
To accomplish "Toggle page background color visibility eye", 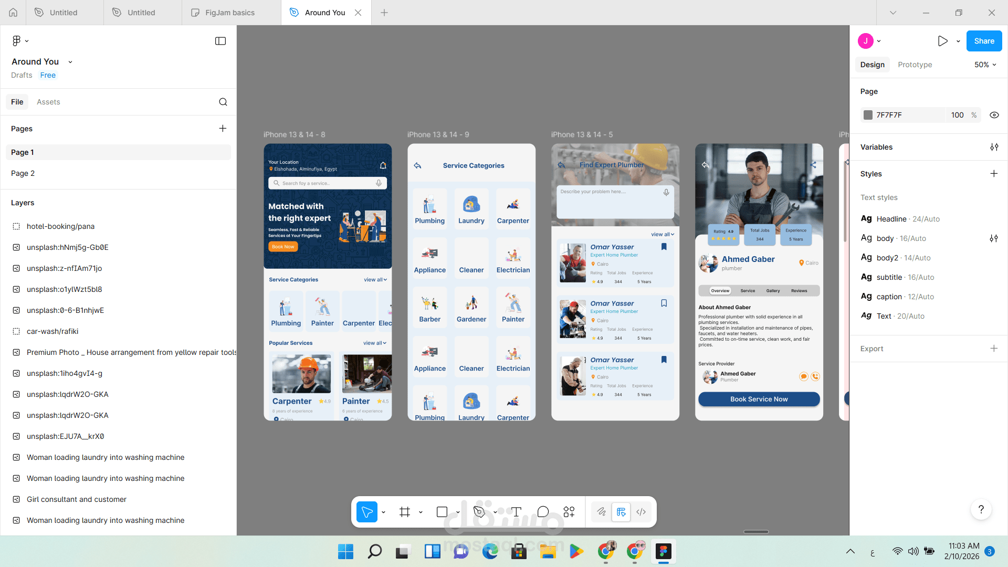I will (994, 115).
